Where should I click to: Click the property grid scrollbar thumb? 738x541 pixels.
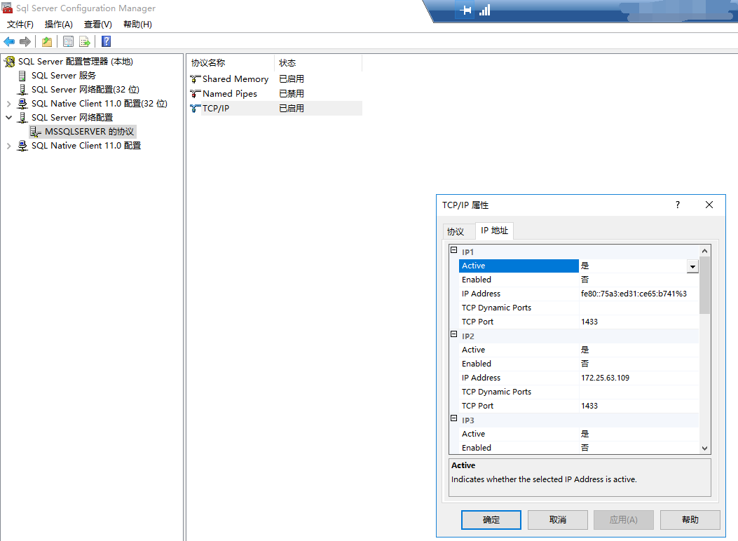[704, 285]
